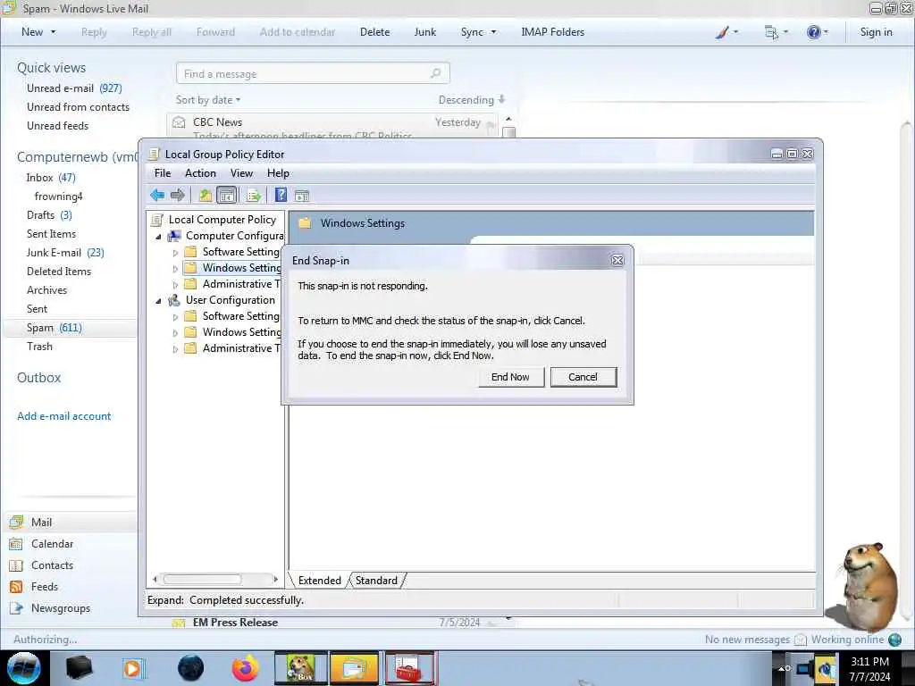Screen dimensions: 915x686
Task: Collapse the Computer Configuration node
Action: click(158, 237)
